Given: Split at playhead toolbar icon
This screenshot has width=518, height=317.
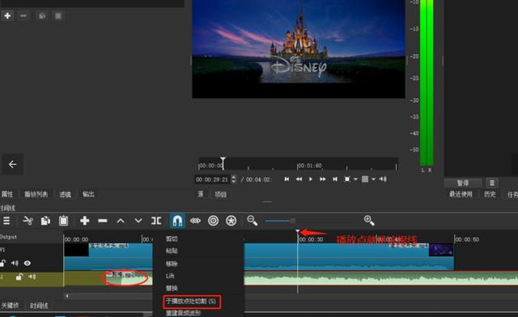Looking at the screenshot, I should click(x=156, y=221).
